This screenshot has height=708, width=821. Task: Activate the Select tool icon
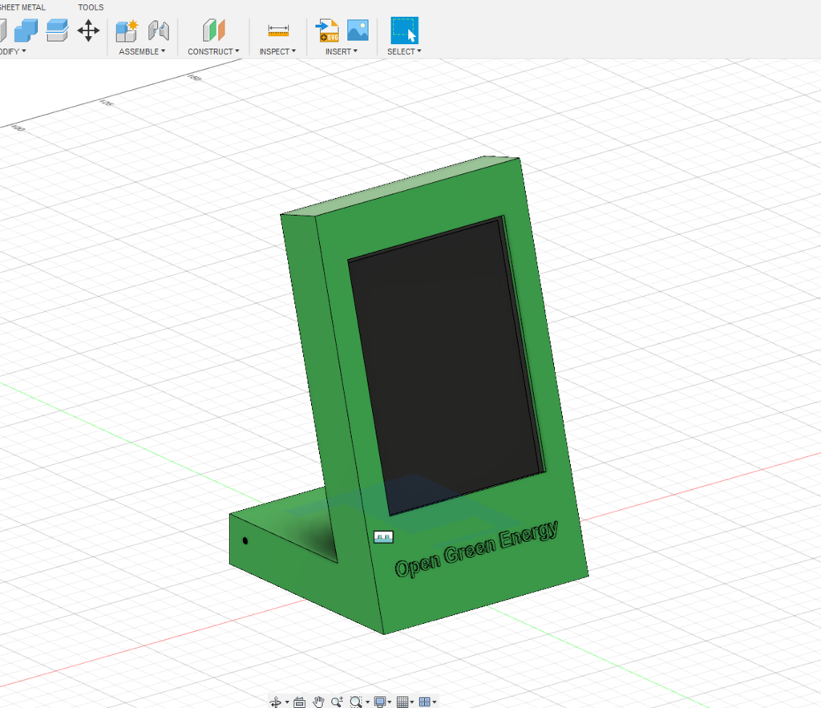[x=404, y=31]
